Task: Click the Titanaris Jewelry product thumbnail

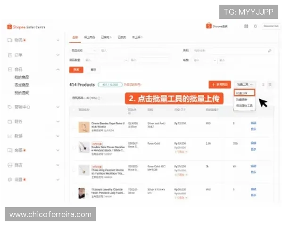Action: click(x=82, y=193)
